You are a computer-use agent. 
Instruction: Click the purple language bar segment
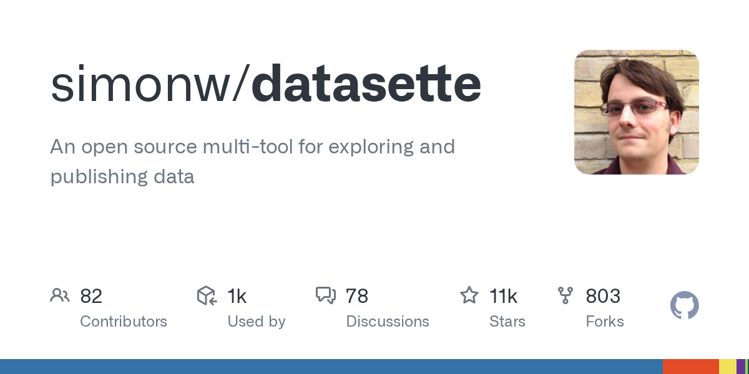[x=741, y=367]
